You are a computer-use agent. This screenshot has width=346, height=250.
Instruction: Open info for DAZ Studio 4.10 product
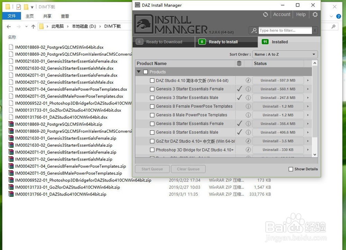[x=248, y=81]
